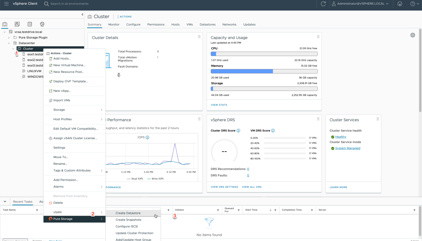Open the Healthy cluster service link
The width and height of the screenshot is (422, 241).
(x=341, y=137)
